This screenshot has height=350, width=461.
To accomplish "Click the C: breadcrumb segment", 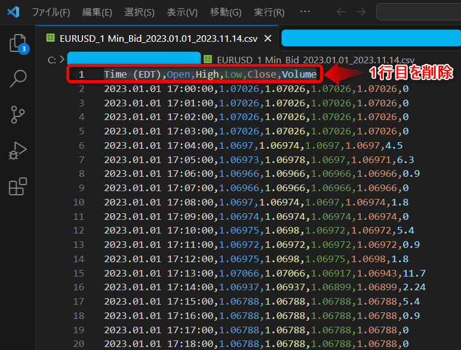I will (x=52, y=60).
